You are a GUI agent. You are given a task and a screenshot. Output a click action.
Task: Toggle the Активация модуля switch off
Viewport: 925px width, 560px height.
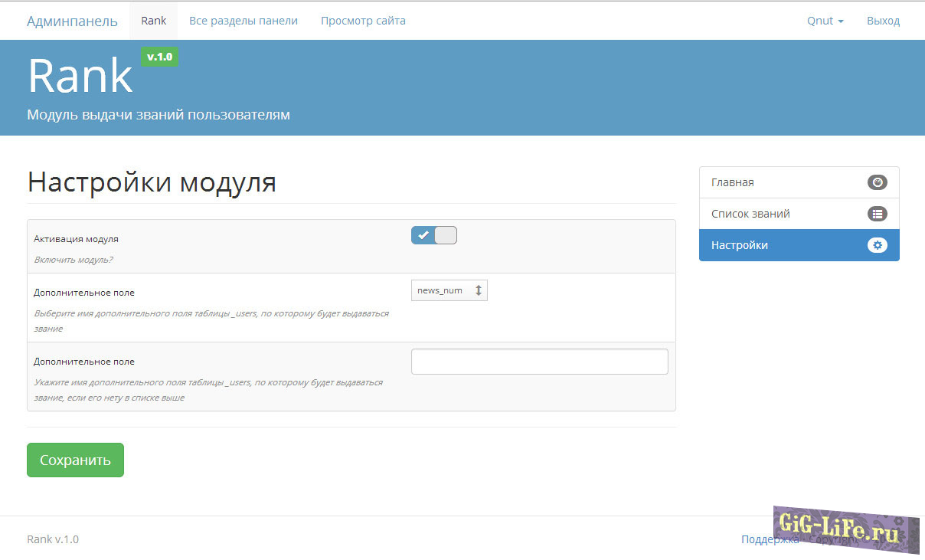click(434, 235)
